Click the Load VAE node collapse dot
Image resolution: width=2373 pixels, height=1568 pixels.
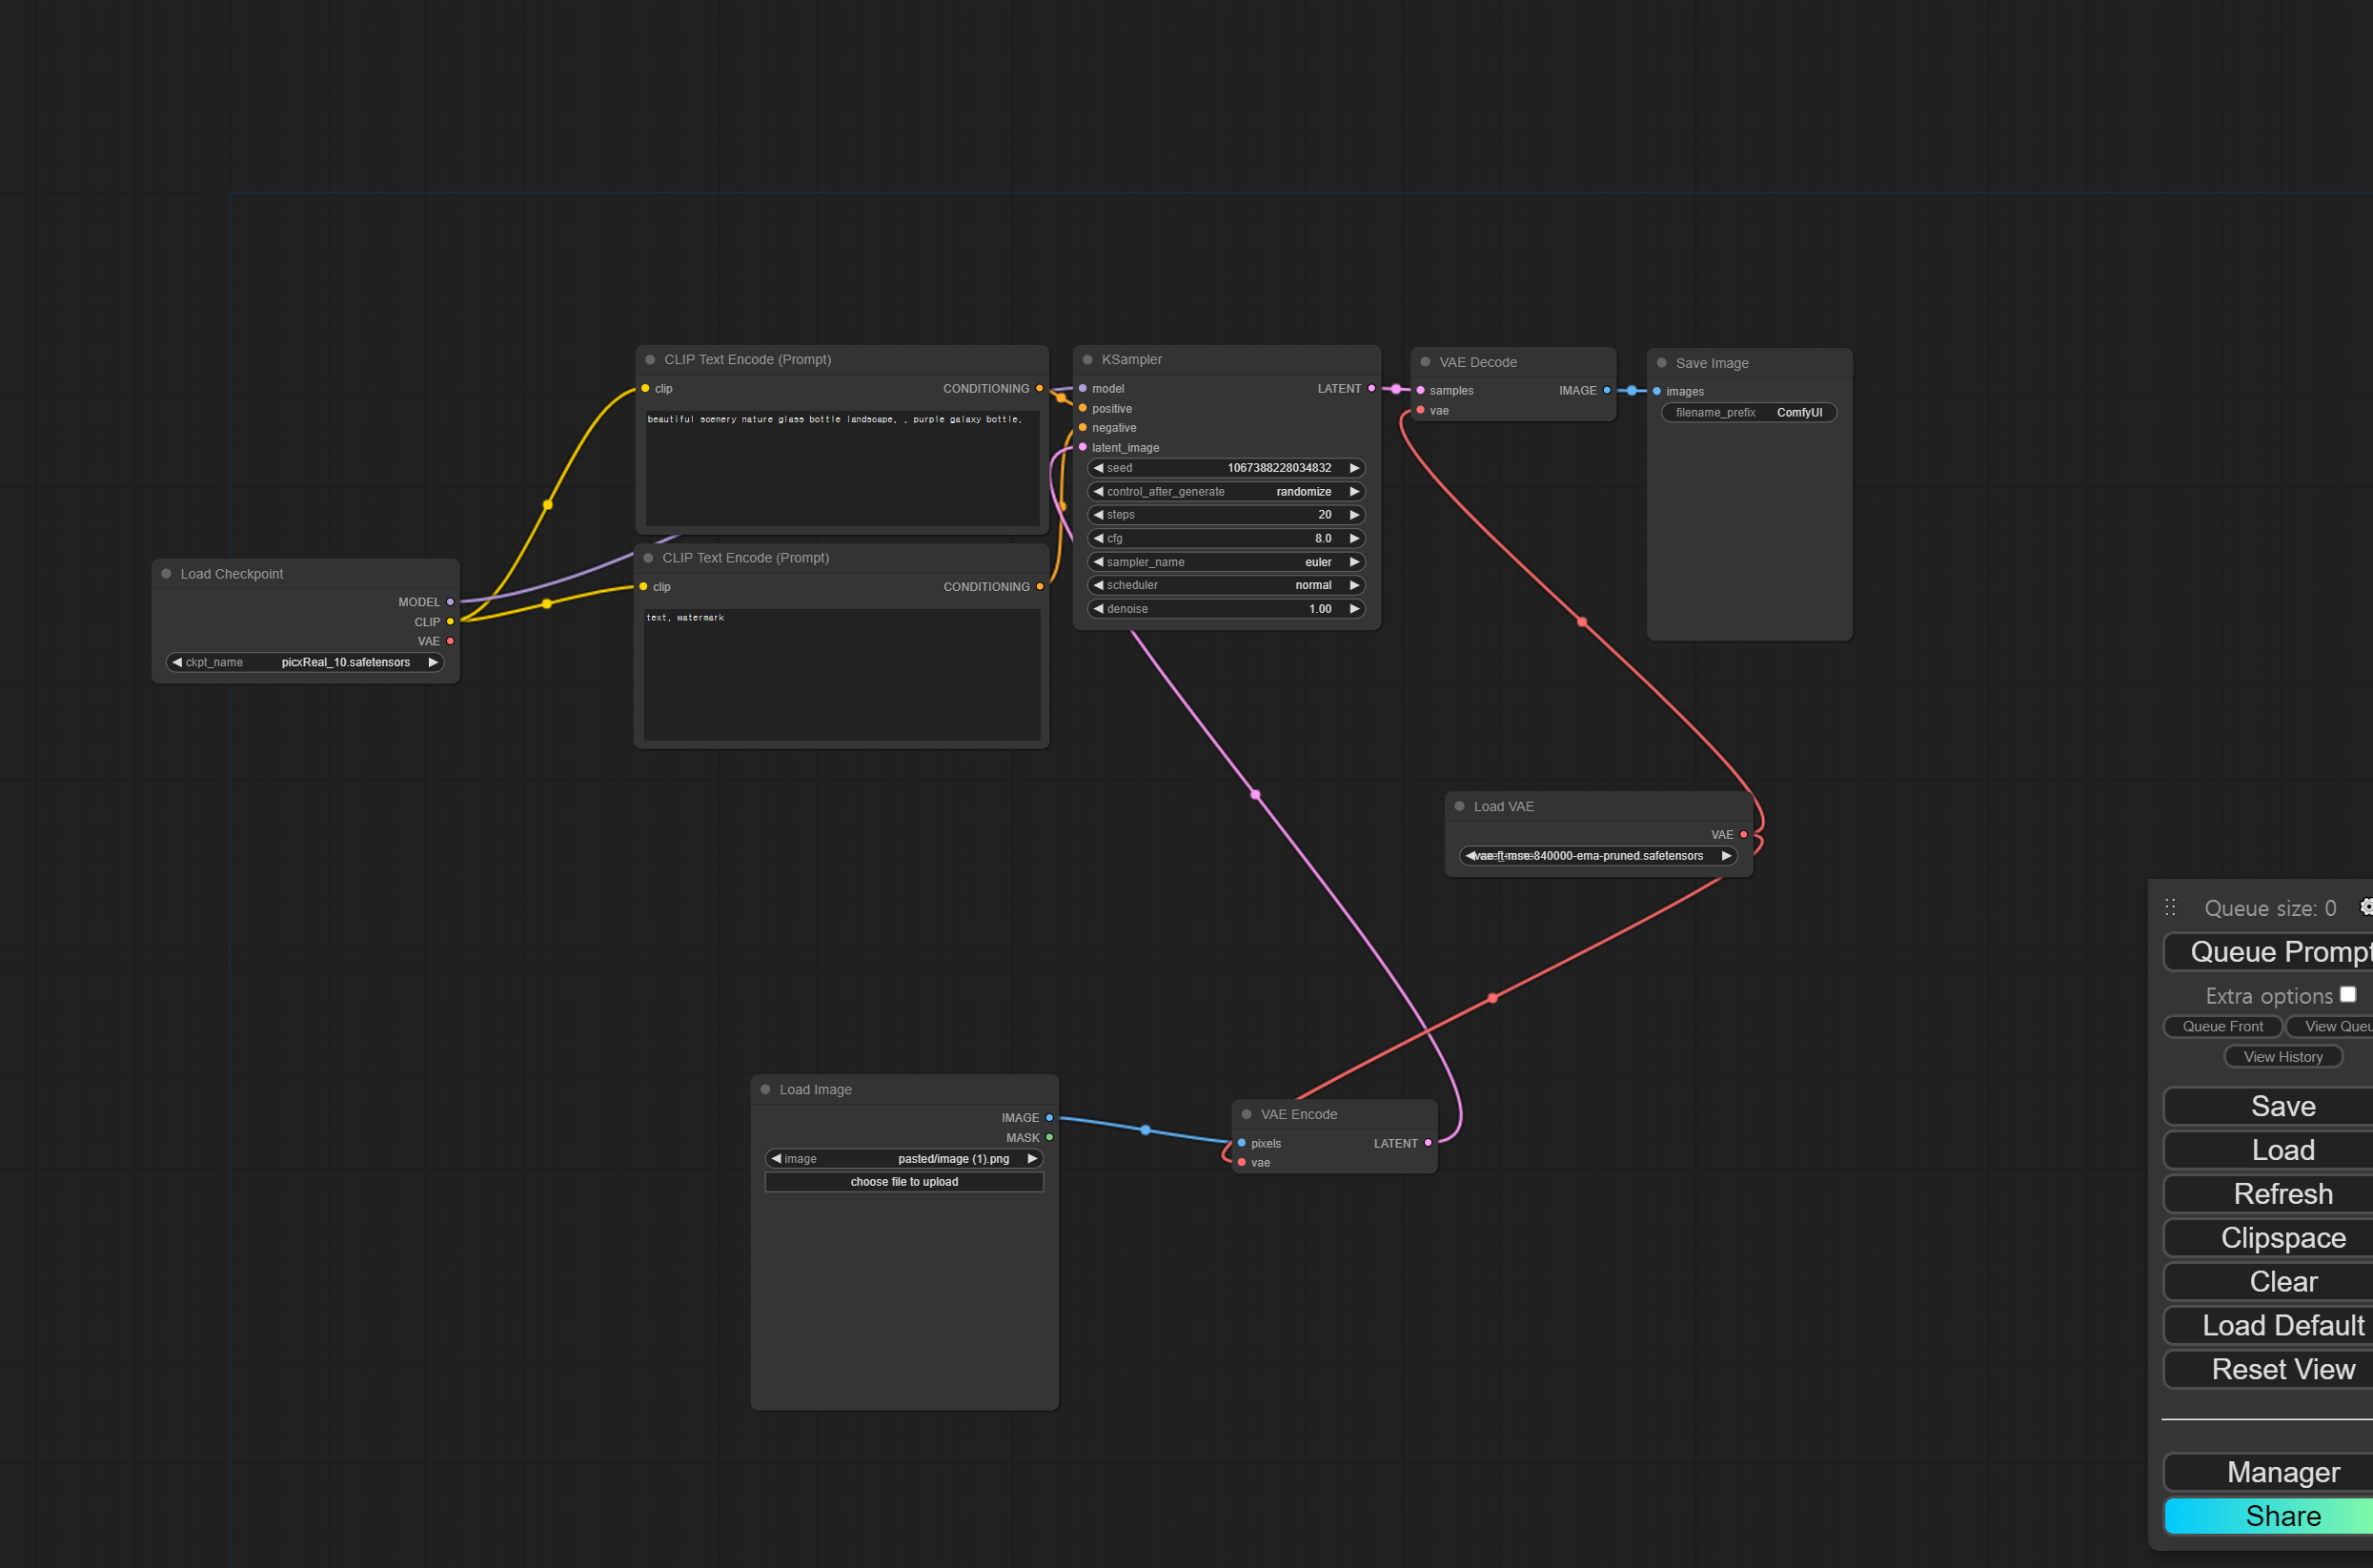1459,806
